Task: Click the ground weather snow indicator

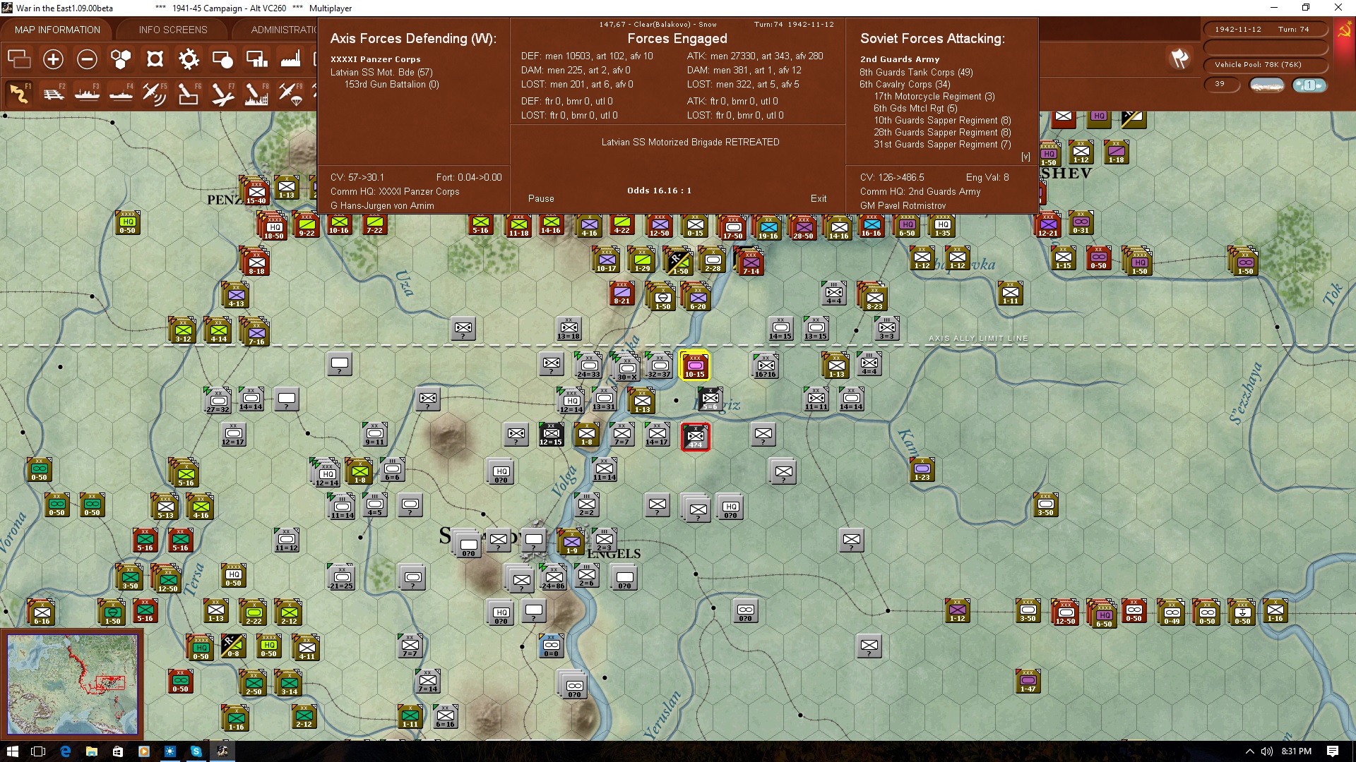Action: [x=1267, y=85]
